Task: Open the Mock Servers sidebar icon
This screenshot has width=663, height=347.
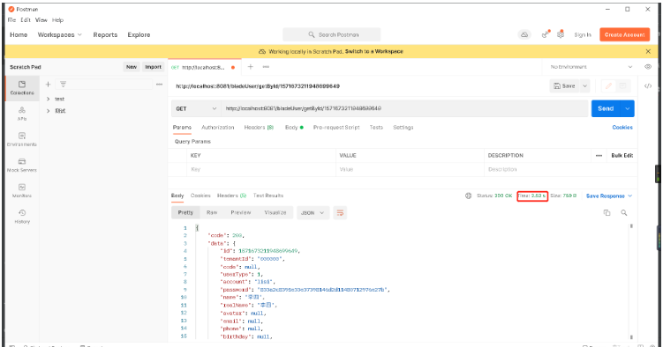Action: click(x=22, y=165)
